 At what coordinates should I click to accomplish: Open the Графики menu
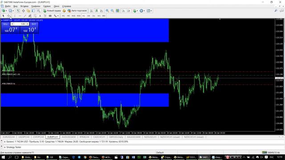[x=36, y=6]
